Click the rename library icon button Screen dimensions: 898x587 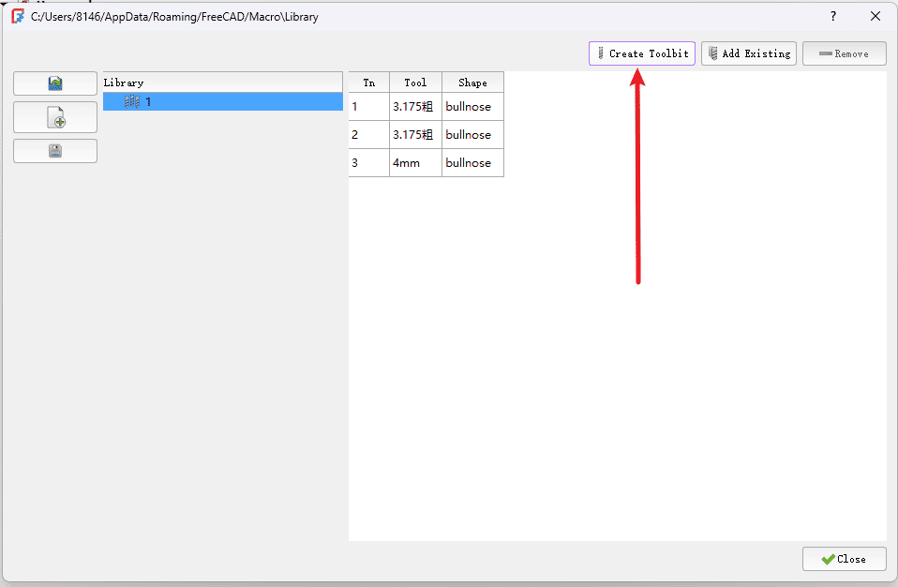(x=55, y=83)
